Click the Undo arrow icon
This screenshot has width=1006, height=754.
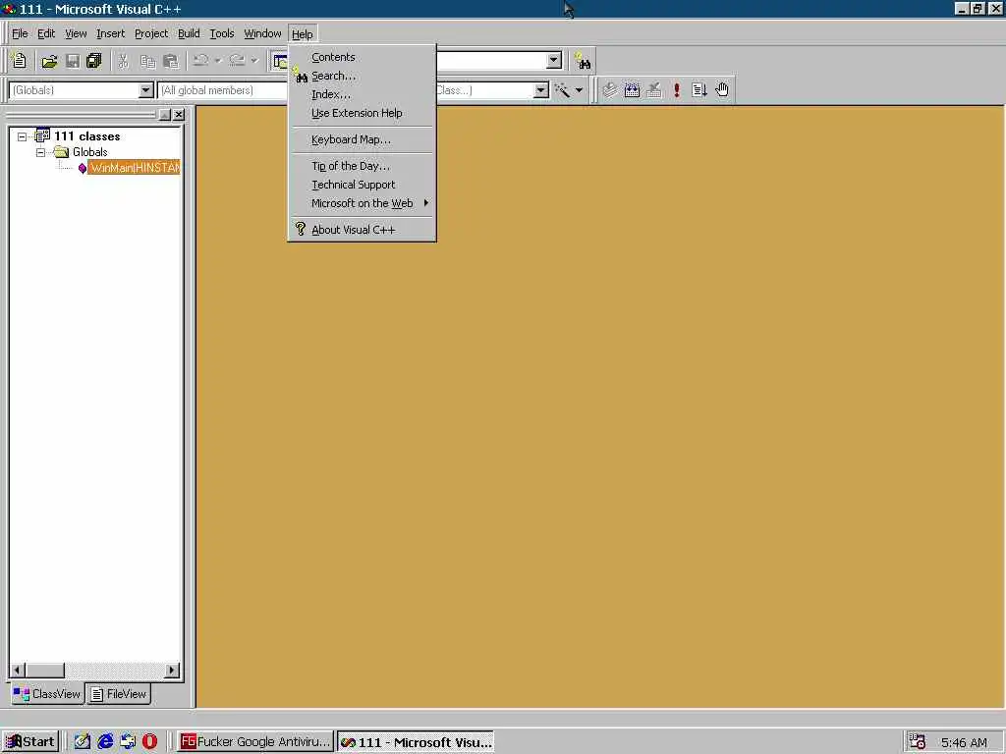[200, 61]
